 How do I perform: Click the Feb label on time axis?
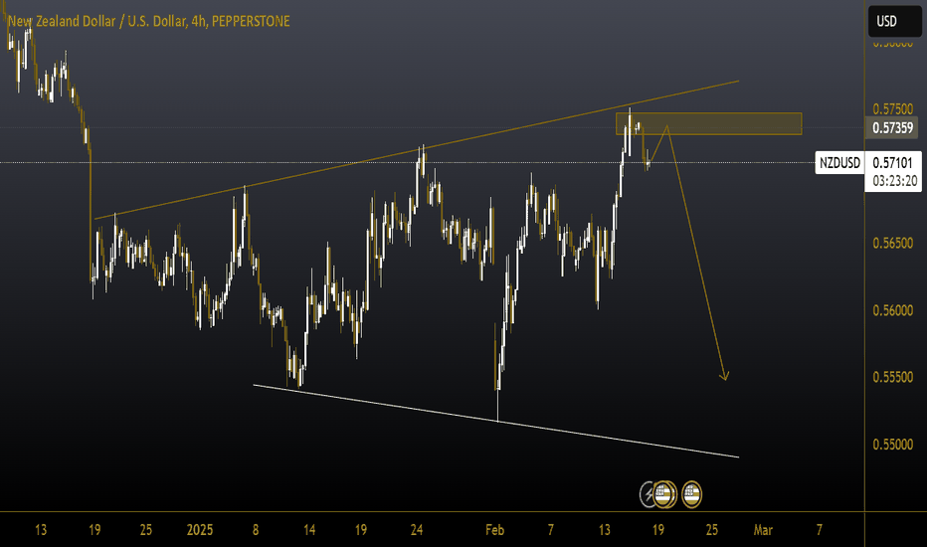495,530
